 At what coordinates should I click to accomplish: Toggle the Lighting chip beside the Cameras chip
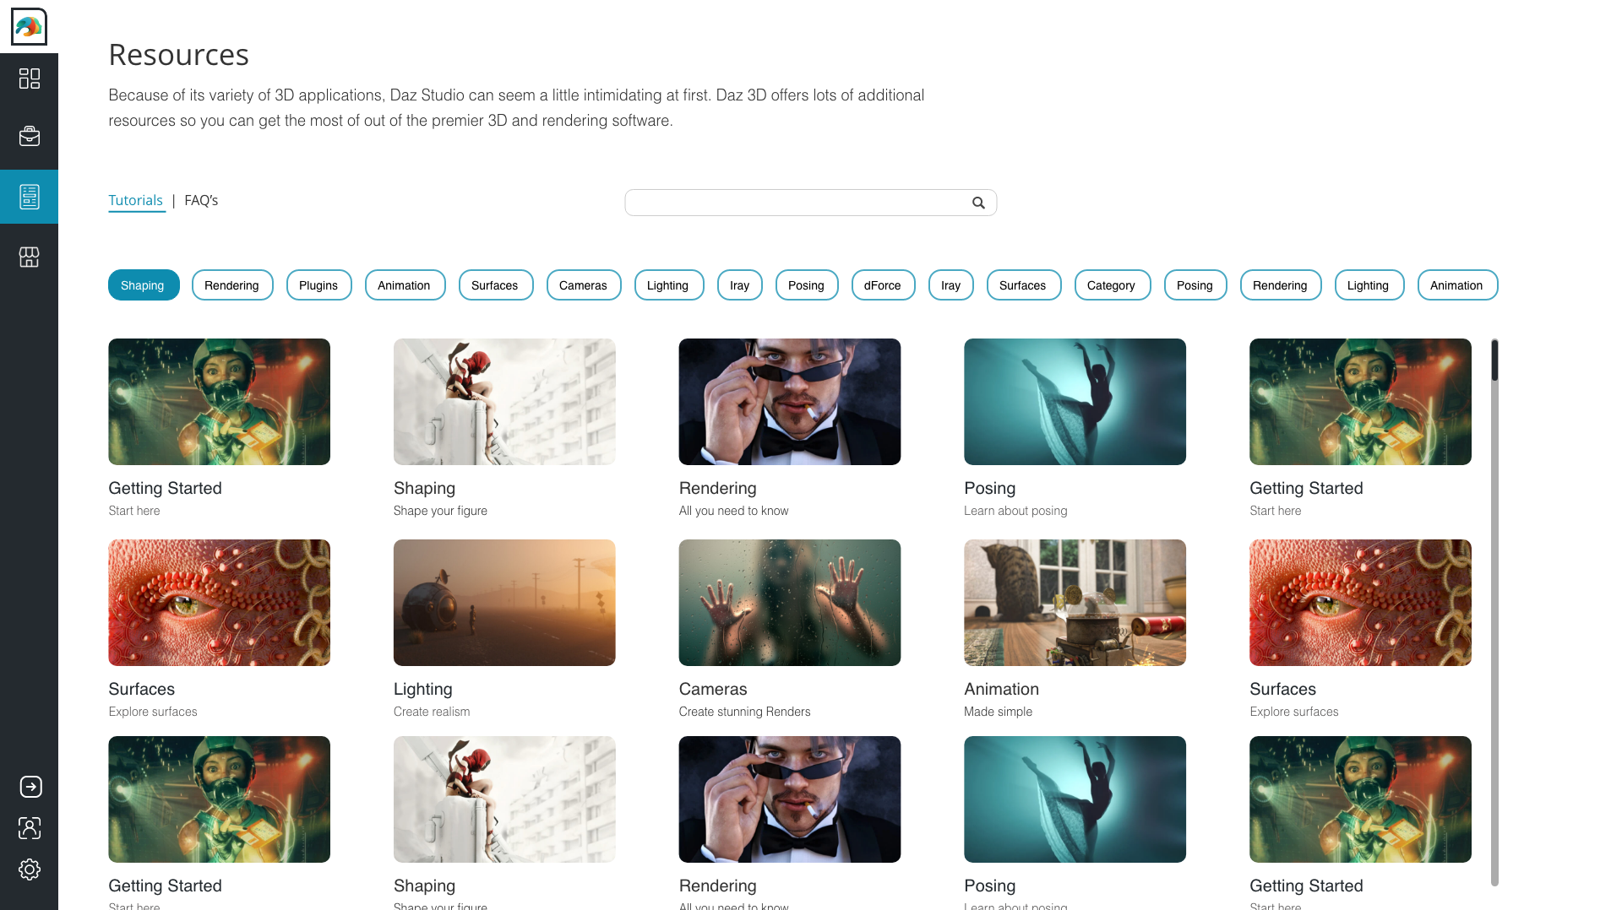[668, 285]
